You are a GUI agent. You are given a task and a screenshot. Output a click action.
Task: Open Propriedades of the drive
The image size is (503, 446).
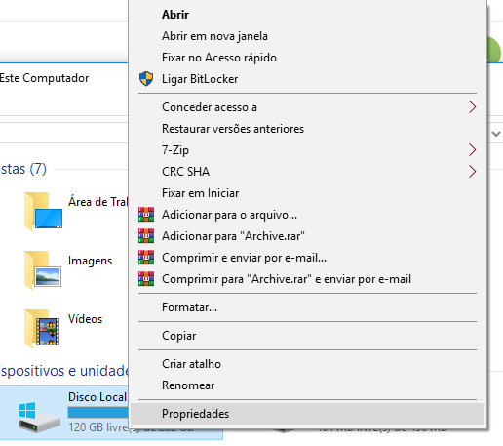(x=307, y=414)
